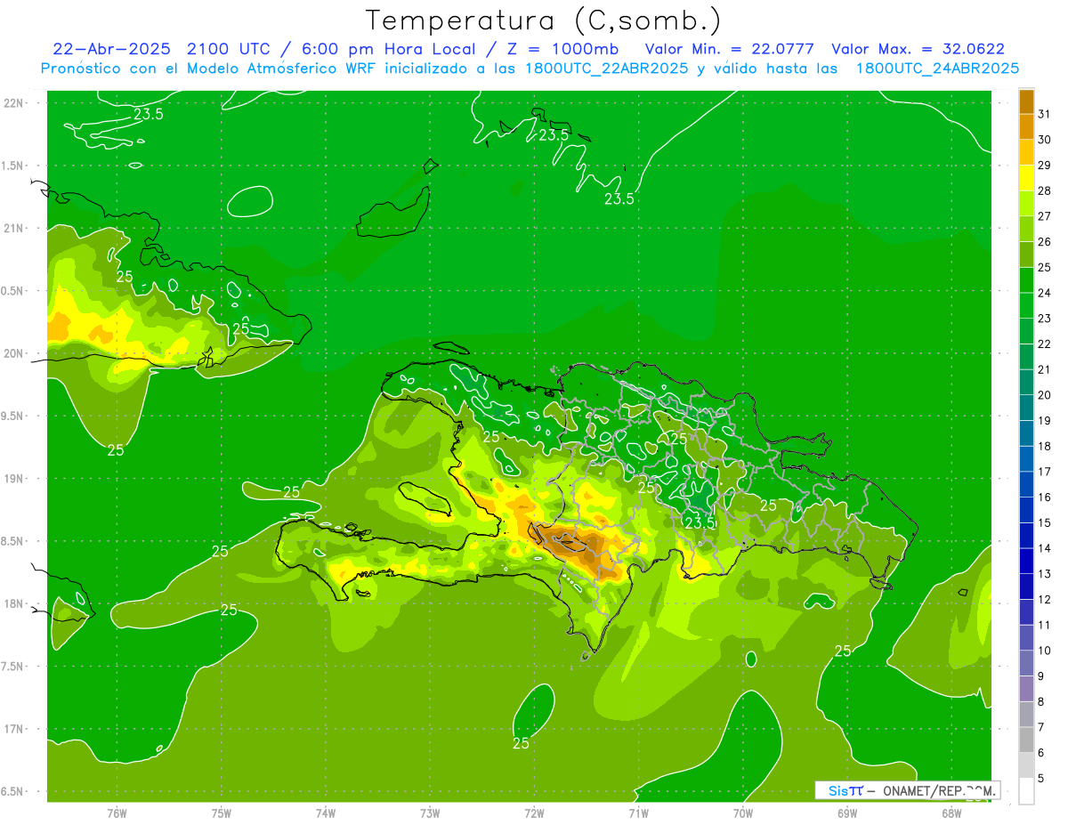Click the colorbar swatch between 25 and 26

click(1026, 255)
